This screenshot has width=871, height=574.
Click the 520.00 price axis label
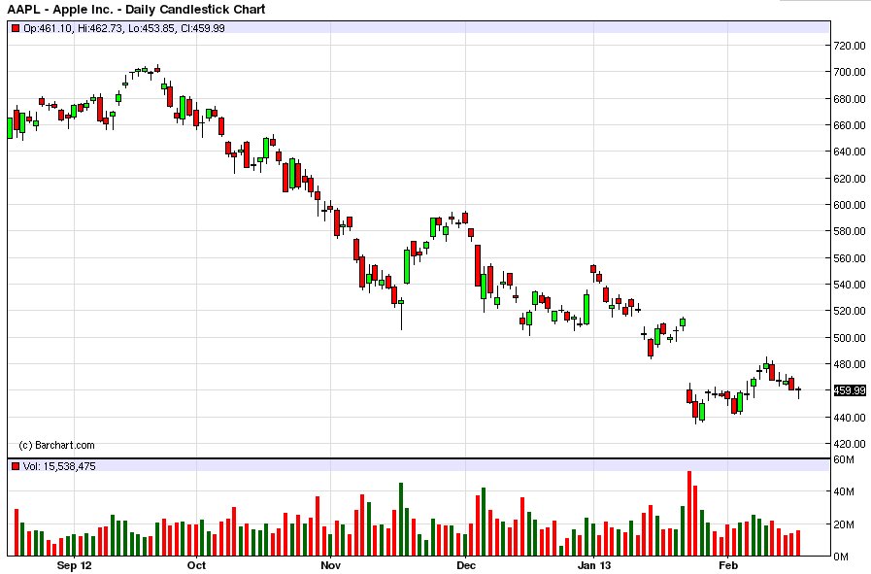[850, 311]
